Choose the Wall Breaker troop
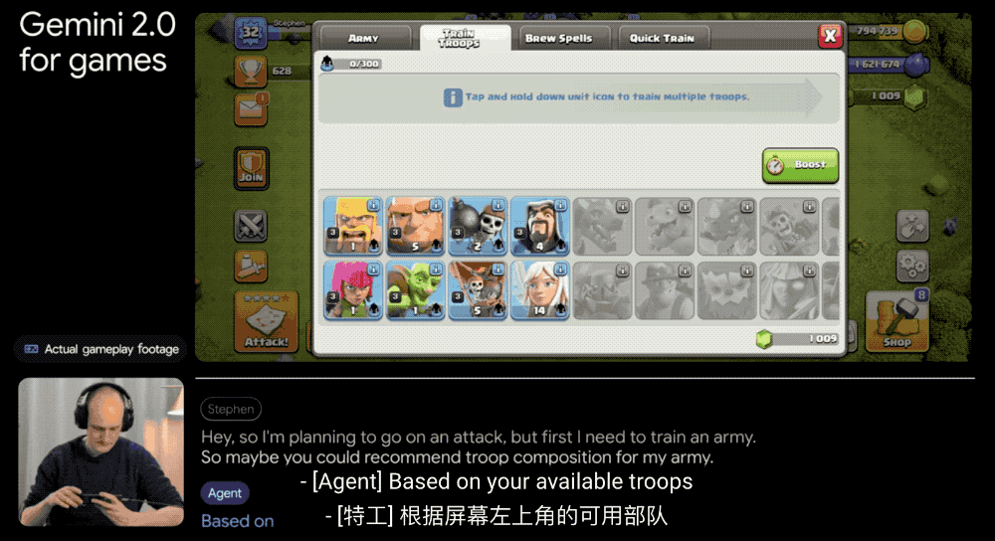Viewport: 995px width, 541px height. click(x=478, y=226)
